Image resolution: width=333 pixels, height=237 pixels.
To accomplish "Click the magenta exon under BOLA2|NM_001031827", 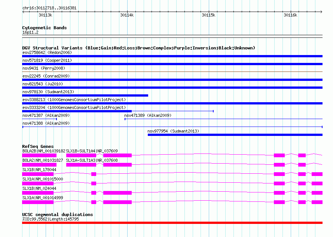I will pos(39,165).
